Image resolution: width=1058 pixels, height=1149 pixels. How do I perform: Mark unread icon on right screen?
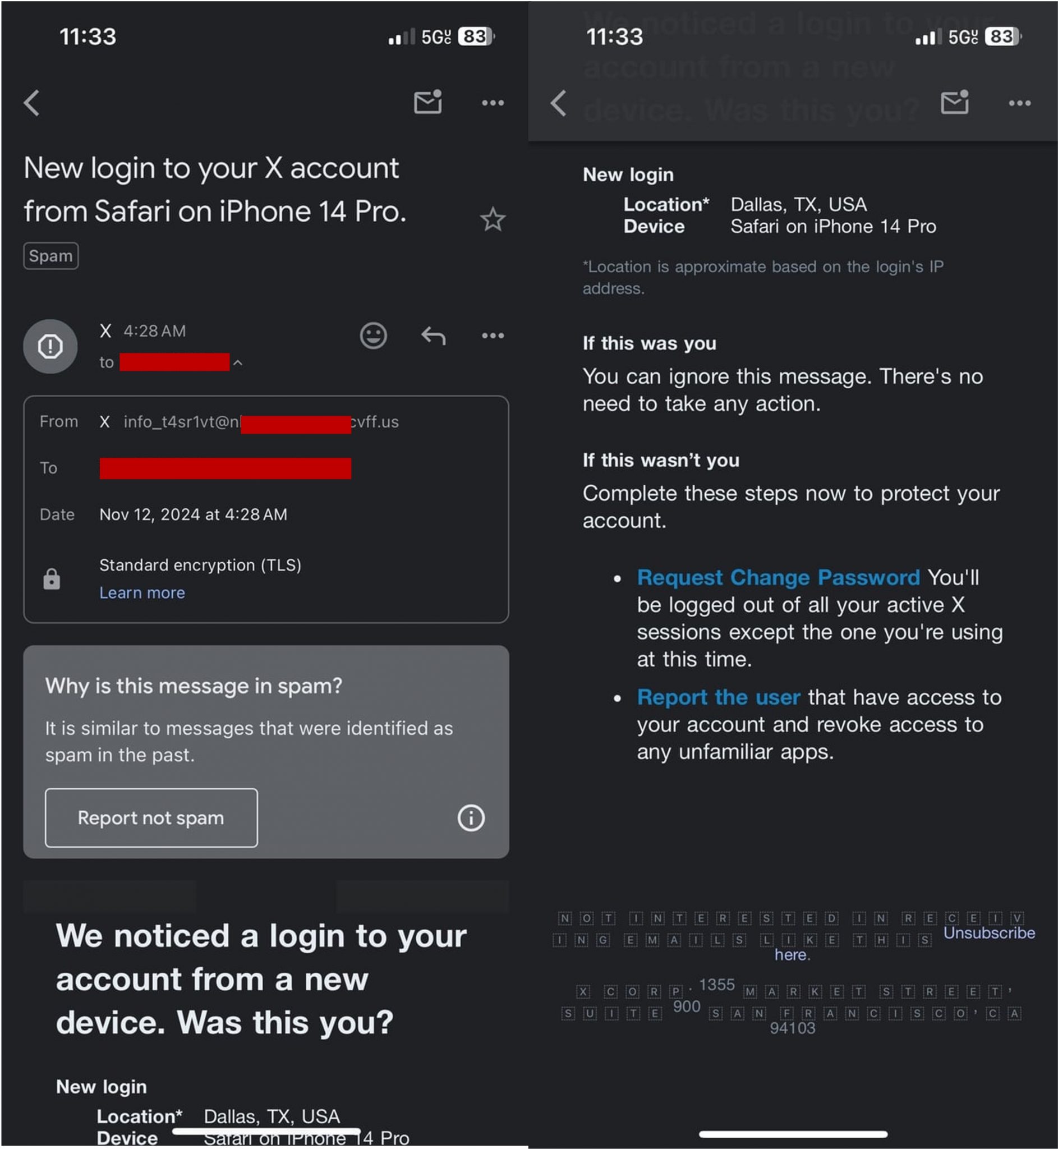click(954, 103)
